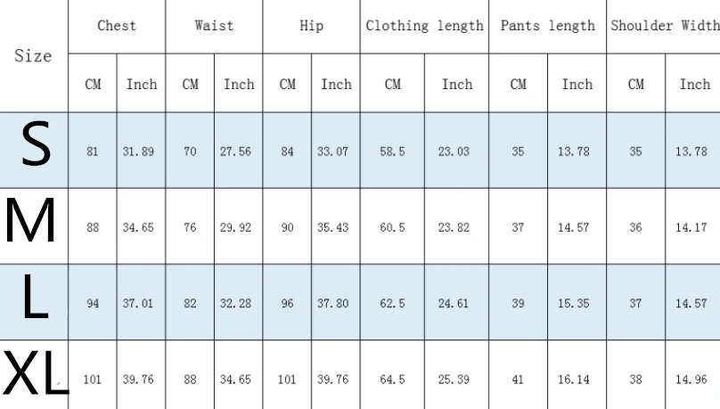Click hip inch value 37.80
The width and height of the screenshot is (720, 409).
[333, 304]
